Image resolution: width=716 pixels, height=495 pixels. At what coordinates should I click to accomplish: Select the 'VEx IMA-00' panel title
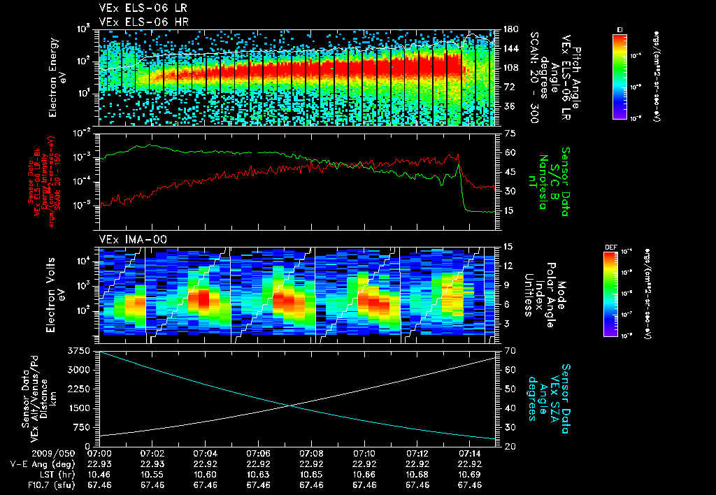click(x=133, y=239)
